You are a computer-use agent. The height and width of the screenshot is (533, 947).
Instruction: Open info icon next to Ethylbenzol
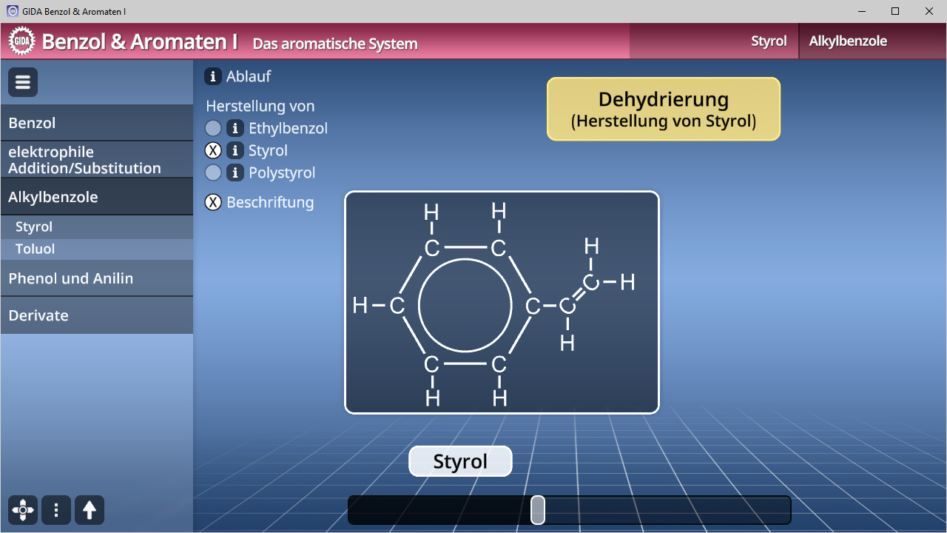(x=235, y=128)
